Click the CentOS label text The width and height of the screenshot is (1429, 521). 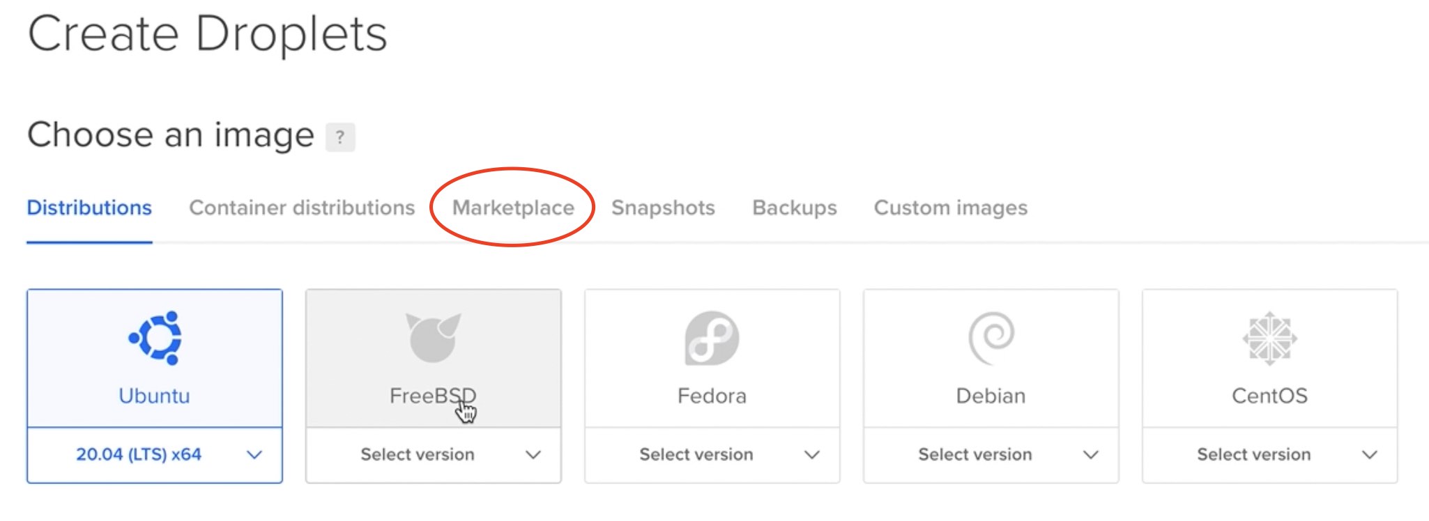click(x=1269, y=396)
